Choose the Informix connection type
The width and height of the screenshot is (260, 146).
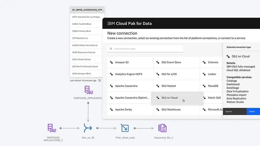pos(212,62)
